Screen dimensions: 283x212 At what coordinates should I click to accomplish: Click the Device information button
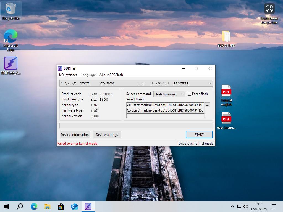click(75, 135)
